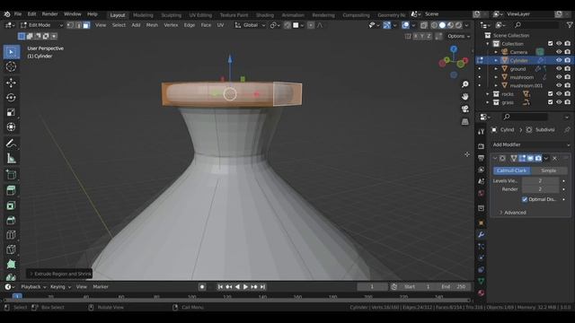Open the Render properties tab icon
Viewport: 575px width, 323px height.
click(482, 146)
